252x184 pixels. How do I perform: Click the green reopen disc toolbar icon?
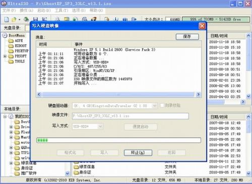(26, 19)
